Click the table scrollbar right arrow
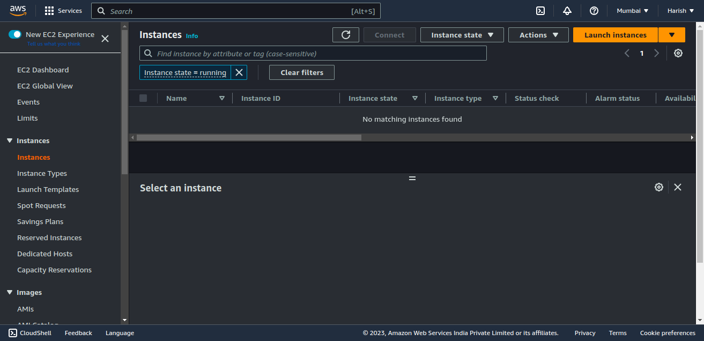 tap(692, 137)
